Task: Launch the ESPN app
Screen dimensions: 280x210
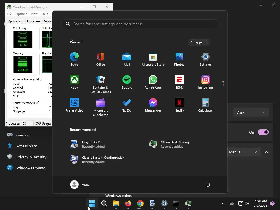Action: point(179,82)
